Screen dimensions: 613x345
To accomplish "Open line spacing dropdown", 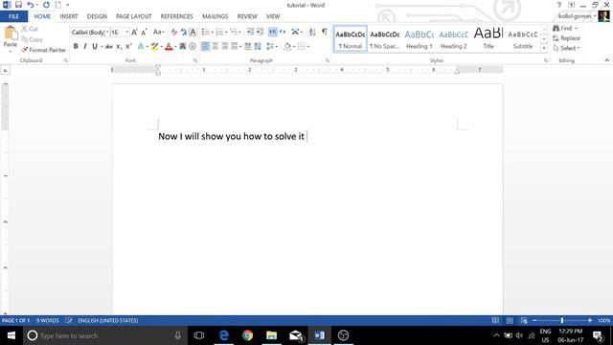I will (277, 46).
